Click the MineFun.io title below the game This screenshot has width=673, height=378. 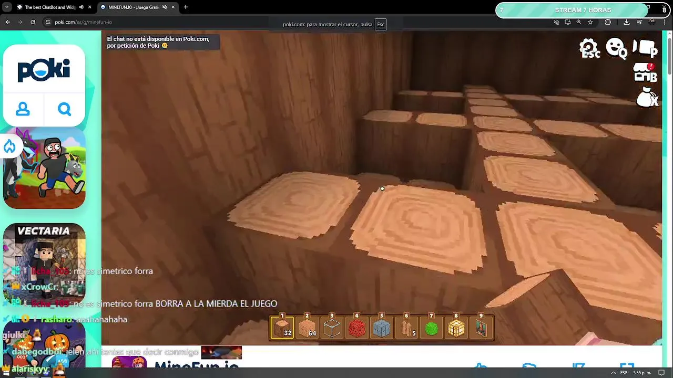[x=197, y=364]
